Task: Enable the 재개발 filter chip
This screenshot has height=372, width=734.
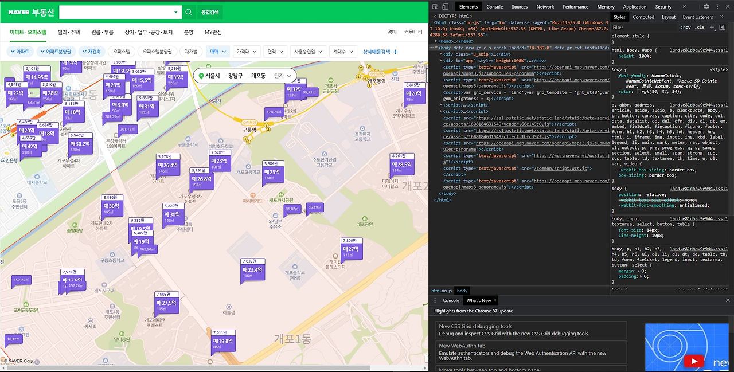Action: pyautogui.click(x=191, y=52)
